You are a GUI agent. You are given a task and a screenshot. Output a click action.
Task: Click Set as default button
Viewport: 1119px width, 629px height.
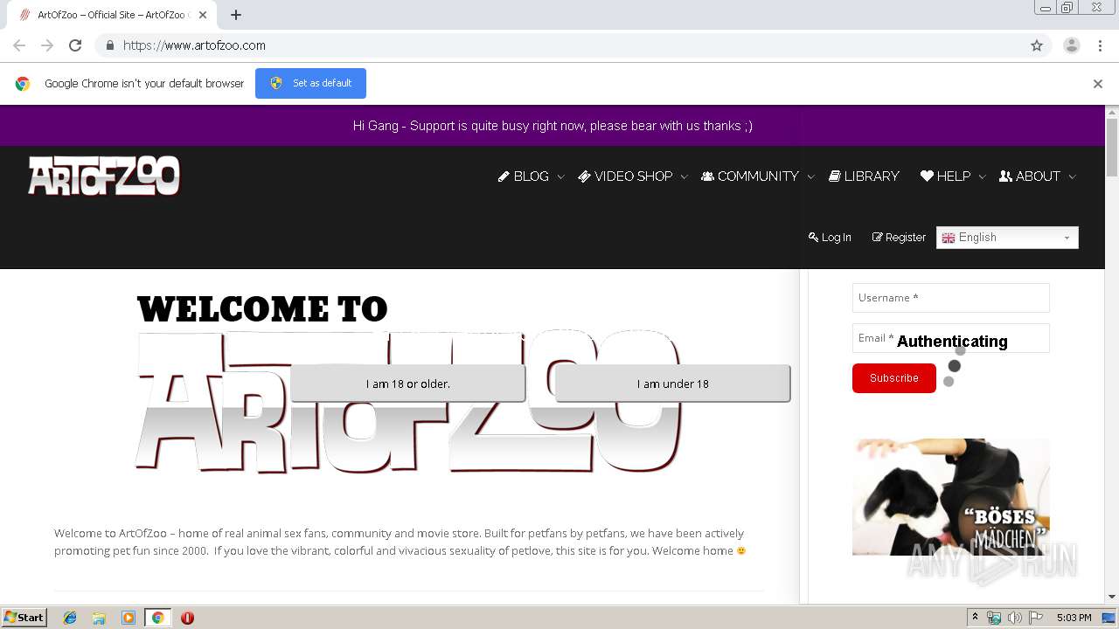click(310, 83)
